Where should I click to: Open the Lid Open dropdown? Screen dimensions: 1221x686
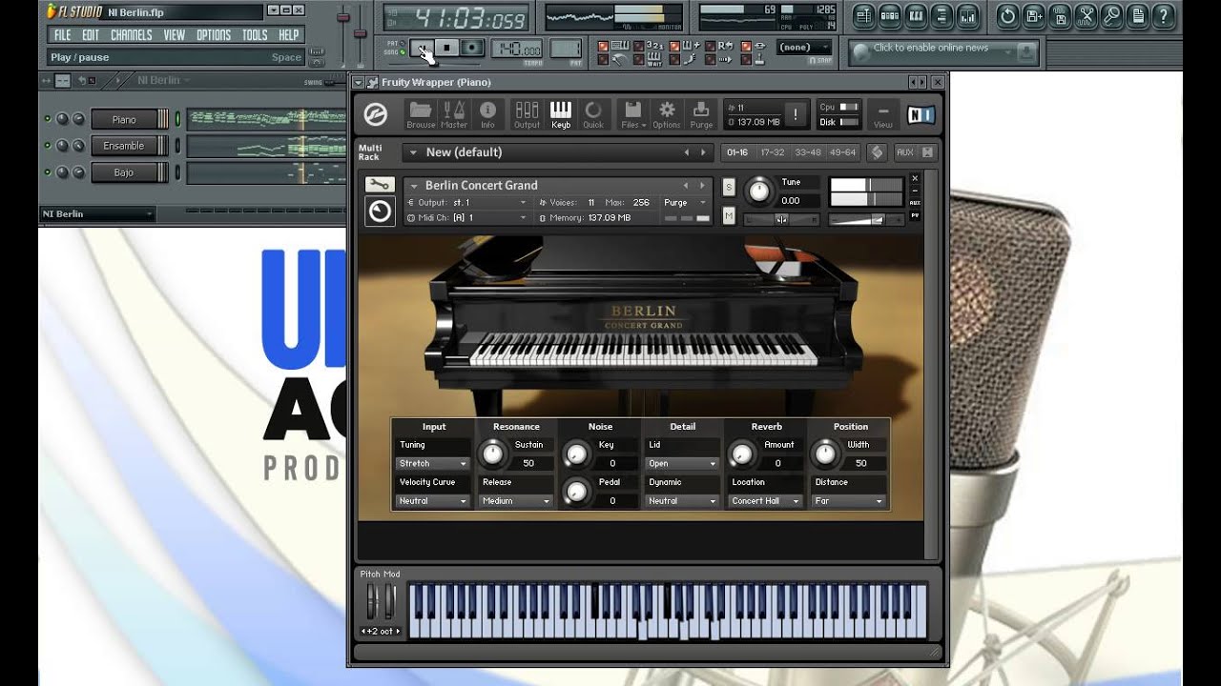[682, 463]
